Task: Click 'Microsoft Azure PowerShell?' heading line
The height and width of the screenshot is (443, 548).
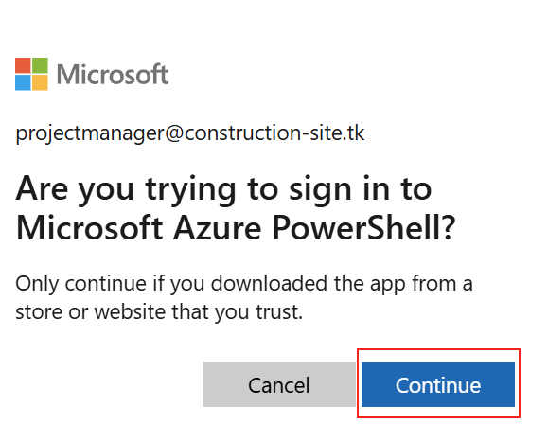Action: [x=236, y=227]
